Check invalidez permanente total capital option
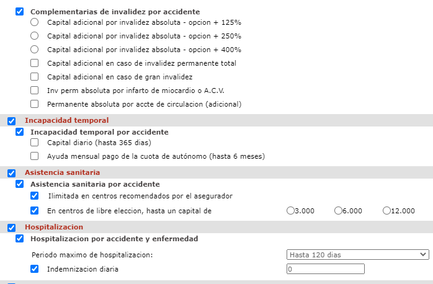 [x=34, y=63]
